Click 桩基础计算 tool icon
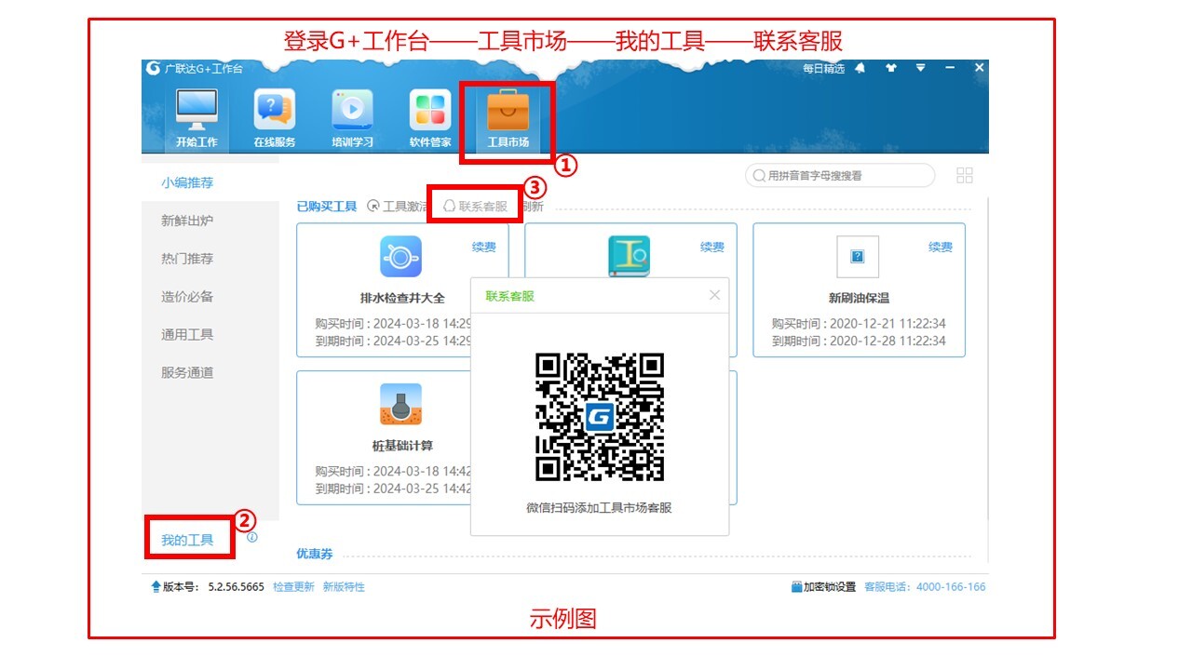1192x670 pixels. 400,405
